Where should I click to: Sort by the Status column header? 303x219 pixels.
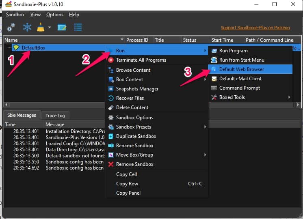(x=195, y=40)
